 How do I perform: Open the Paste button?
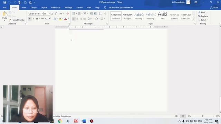point(4,16)
